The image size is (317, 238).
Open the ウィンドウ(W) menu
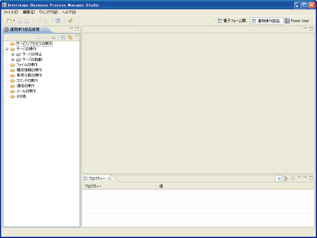pyautogui.click(x=48, y=12)
